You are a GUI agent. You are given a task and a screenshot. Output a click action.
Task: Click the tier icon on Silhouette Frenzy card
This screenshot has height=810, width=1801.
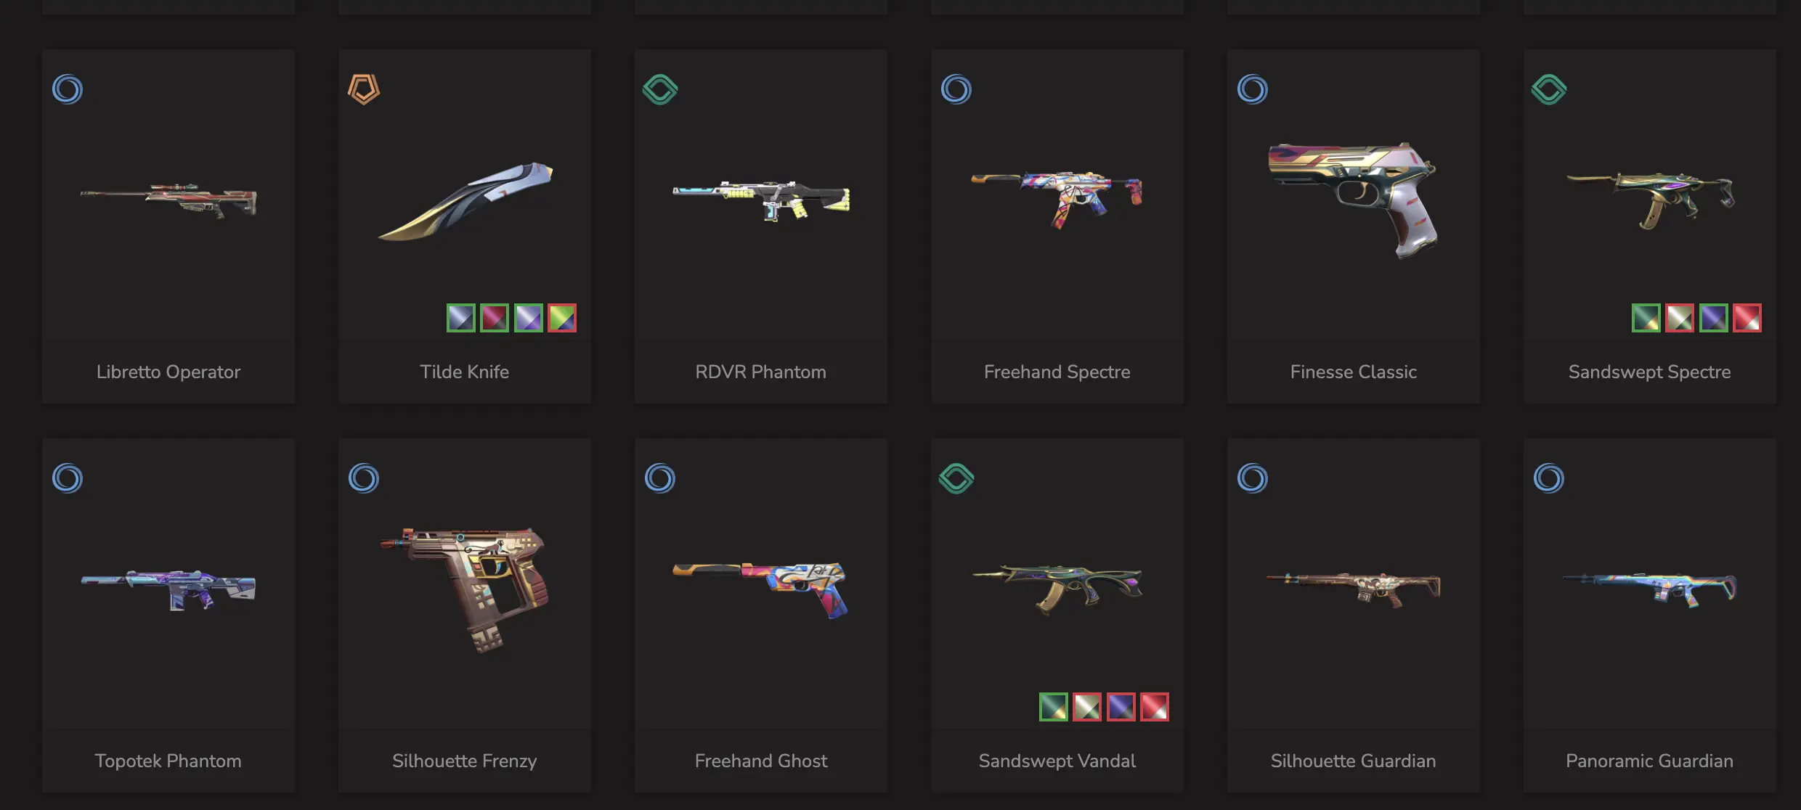point(364,479)
